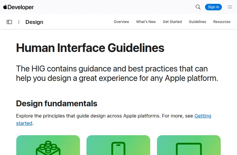
Task: Go to the Design section title
Action: tap(34, 22)
